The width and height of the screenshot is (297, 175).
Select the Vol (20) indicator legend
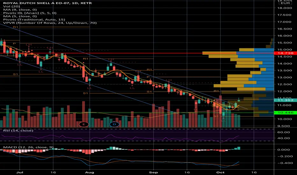click(11, 6)
